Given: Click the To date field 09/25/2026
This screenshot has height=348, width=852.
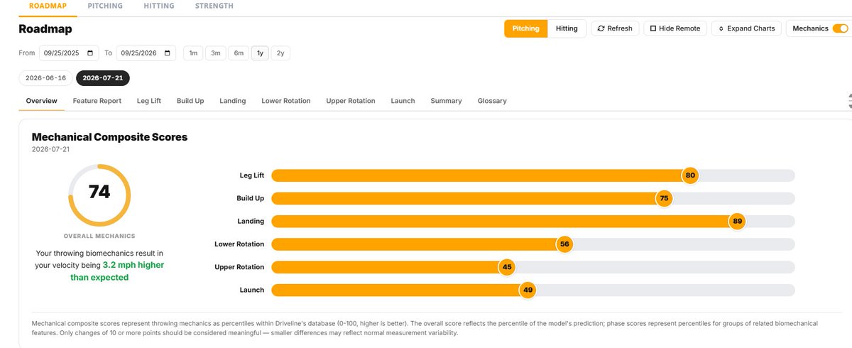Looking at the screenshot, I should click(x=146, y=53).
